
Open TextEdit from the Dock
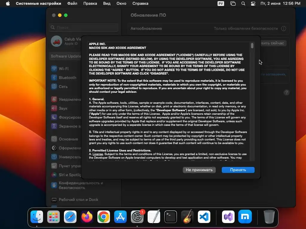click(154, 217)
